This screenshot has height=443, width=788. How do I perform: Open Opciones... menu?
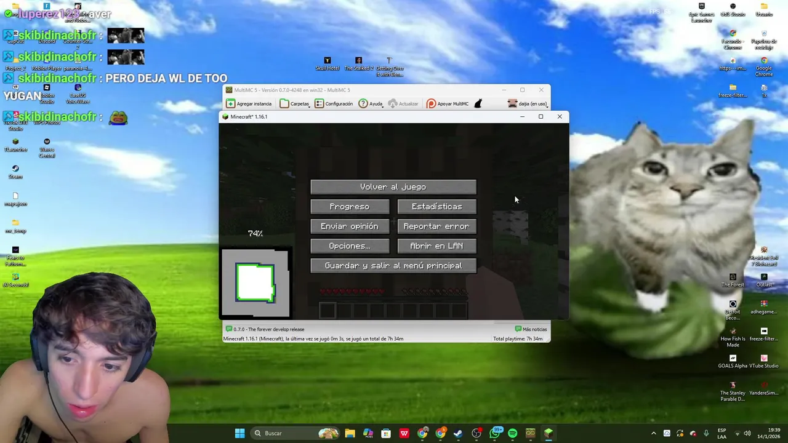pyautogui.click(x=350, y=245)
